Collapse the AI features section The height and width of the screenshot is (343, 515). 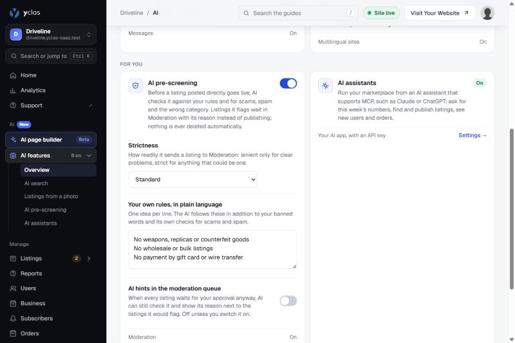click(89, 156)
